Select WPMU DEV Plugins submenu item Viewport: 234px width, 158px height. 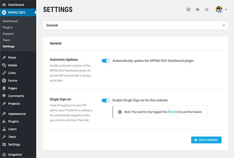pos(7,27)
